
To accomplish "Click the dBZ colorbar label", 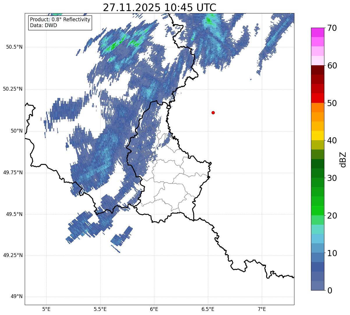I will point(343,159).
